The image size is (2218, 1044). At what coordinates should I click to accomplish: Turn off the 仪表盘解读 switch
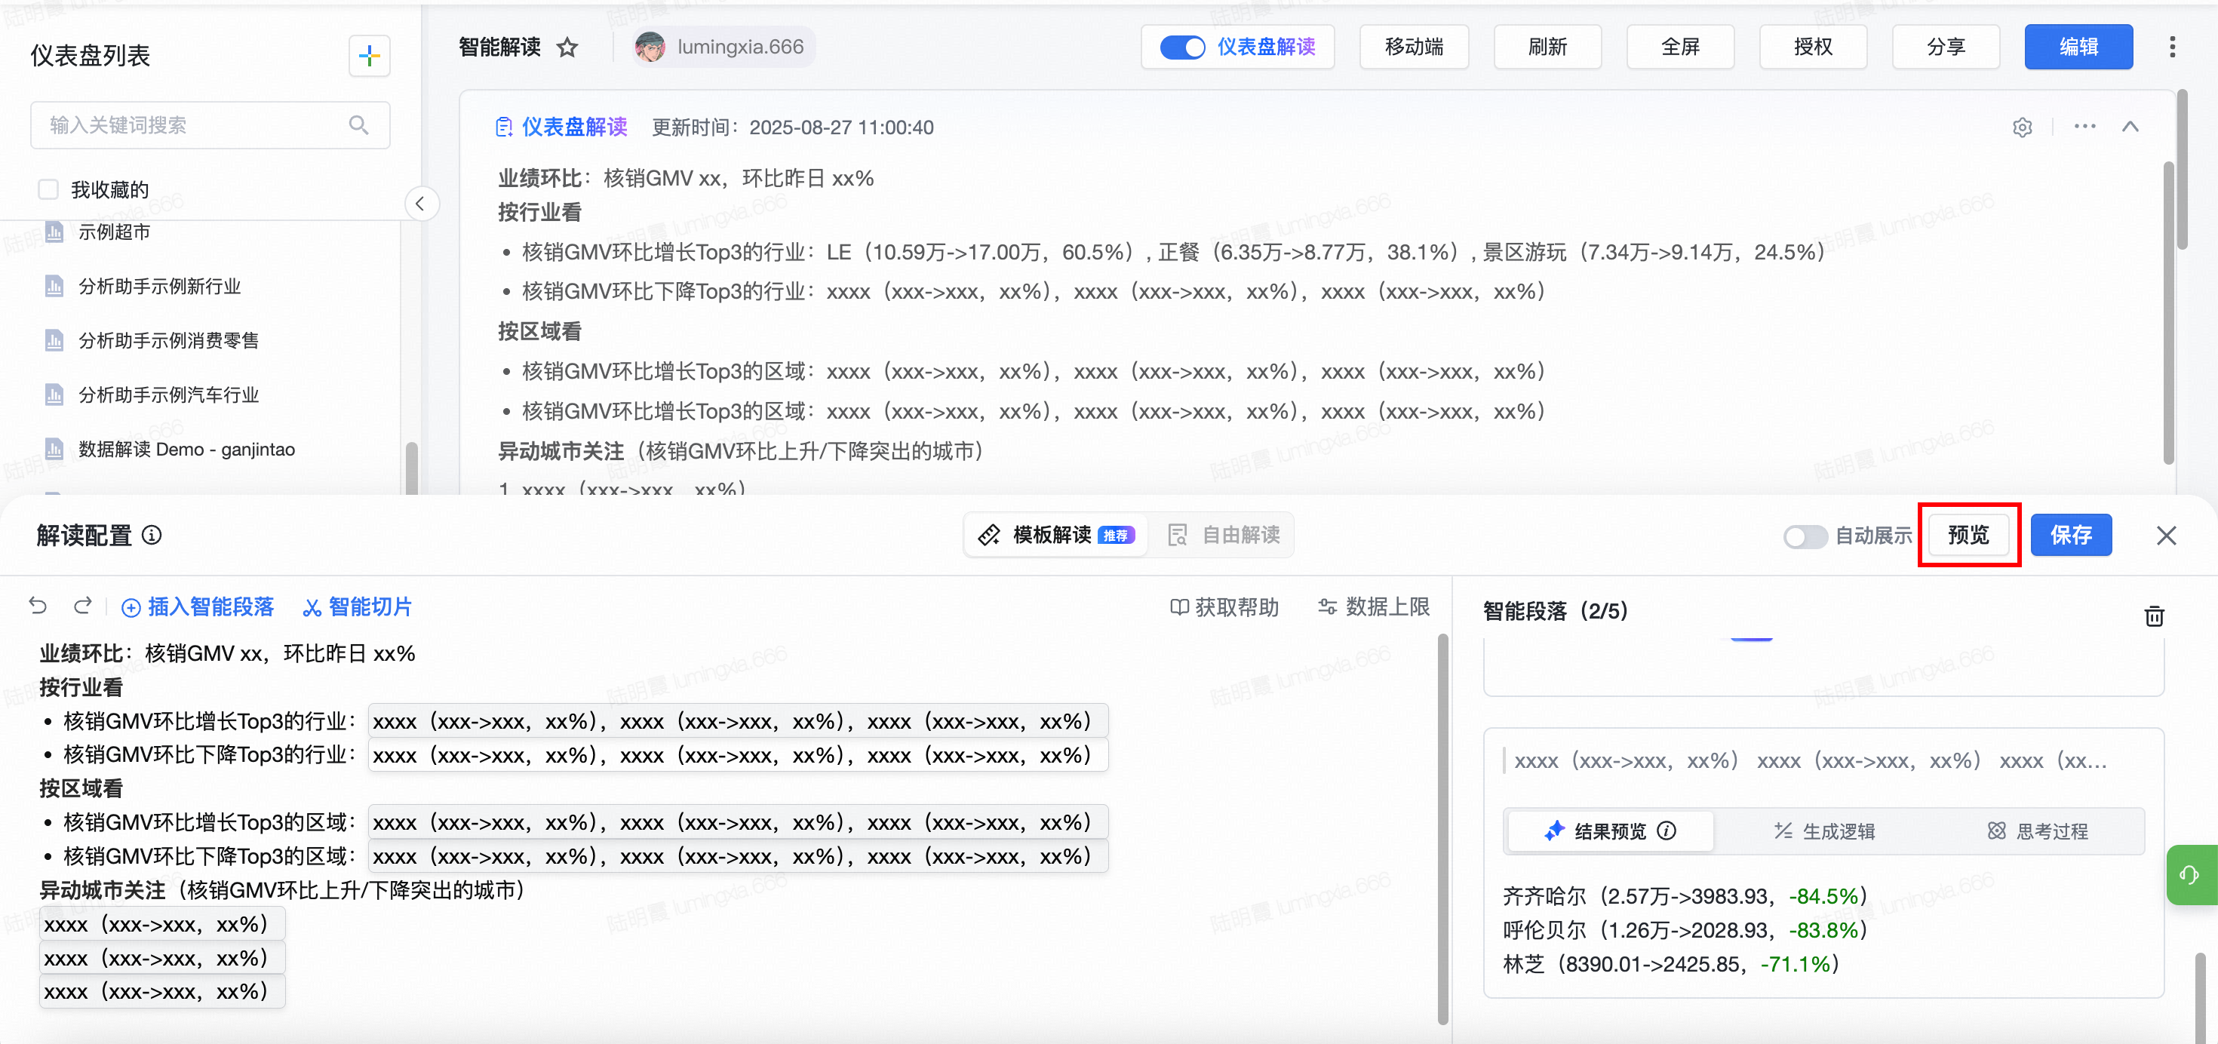click(x=1182, y=48)
